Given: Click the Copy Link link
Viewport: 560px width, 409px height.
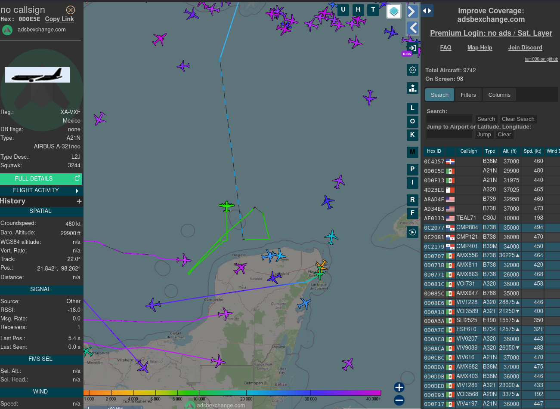Looking at the screenshot, I should tap(59, 19).
